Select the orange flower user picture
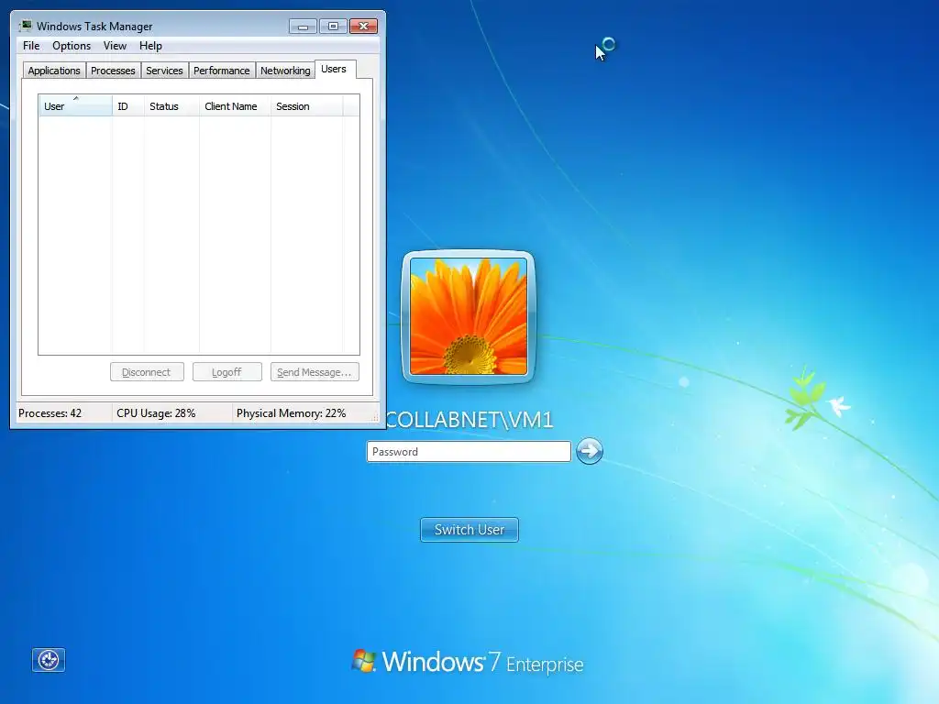This screenshot has width=939, height=704. (x=469, y=316)
